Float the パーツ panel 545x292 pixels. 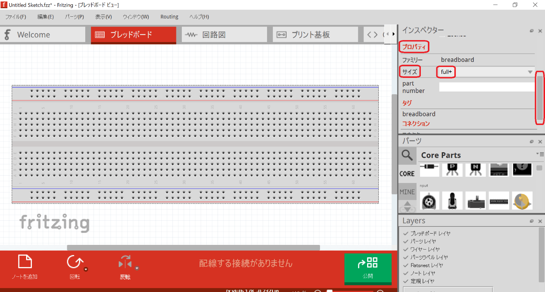(532, 142)
